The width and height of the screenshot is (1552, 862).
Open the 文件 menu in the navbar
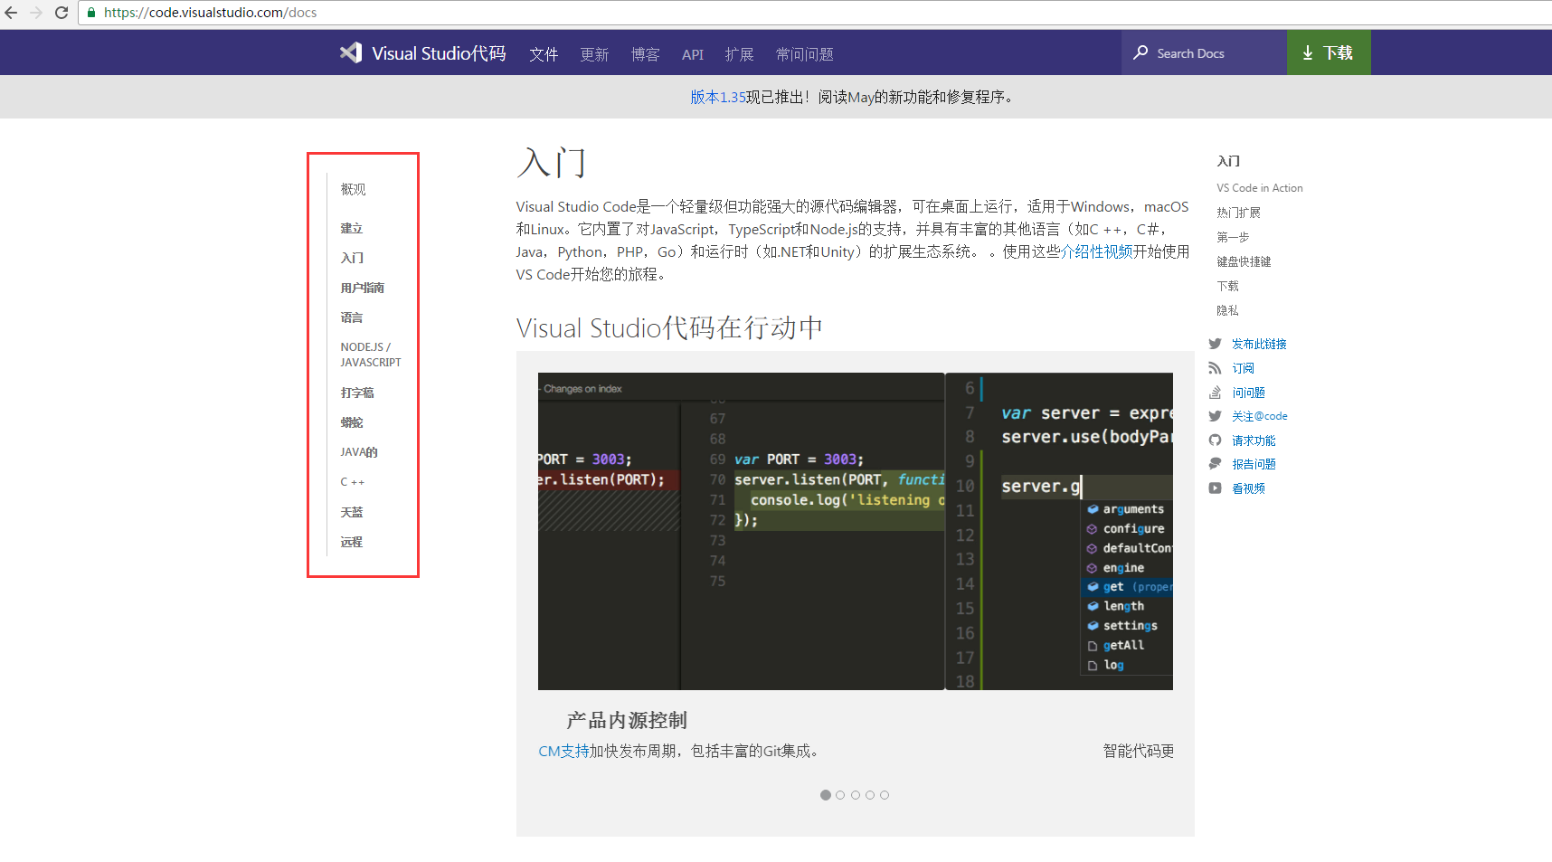(544, 54)
